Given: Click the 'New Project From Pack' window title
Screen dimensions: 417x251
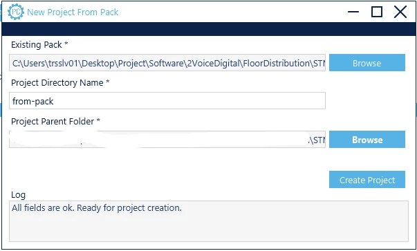Looking at the screenshot, I should click(x=73, y=12).
